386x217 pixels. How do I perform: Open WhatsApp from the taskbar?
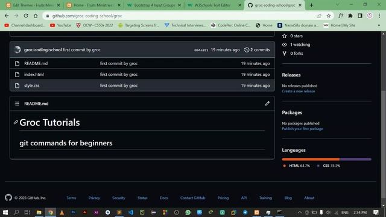click(x=188, y=212)
